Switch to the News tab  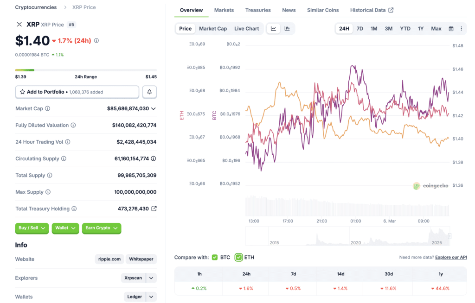tap(289, 10)
